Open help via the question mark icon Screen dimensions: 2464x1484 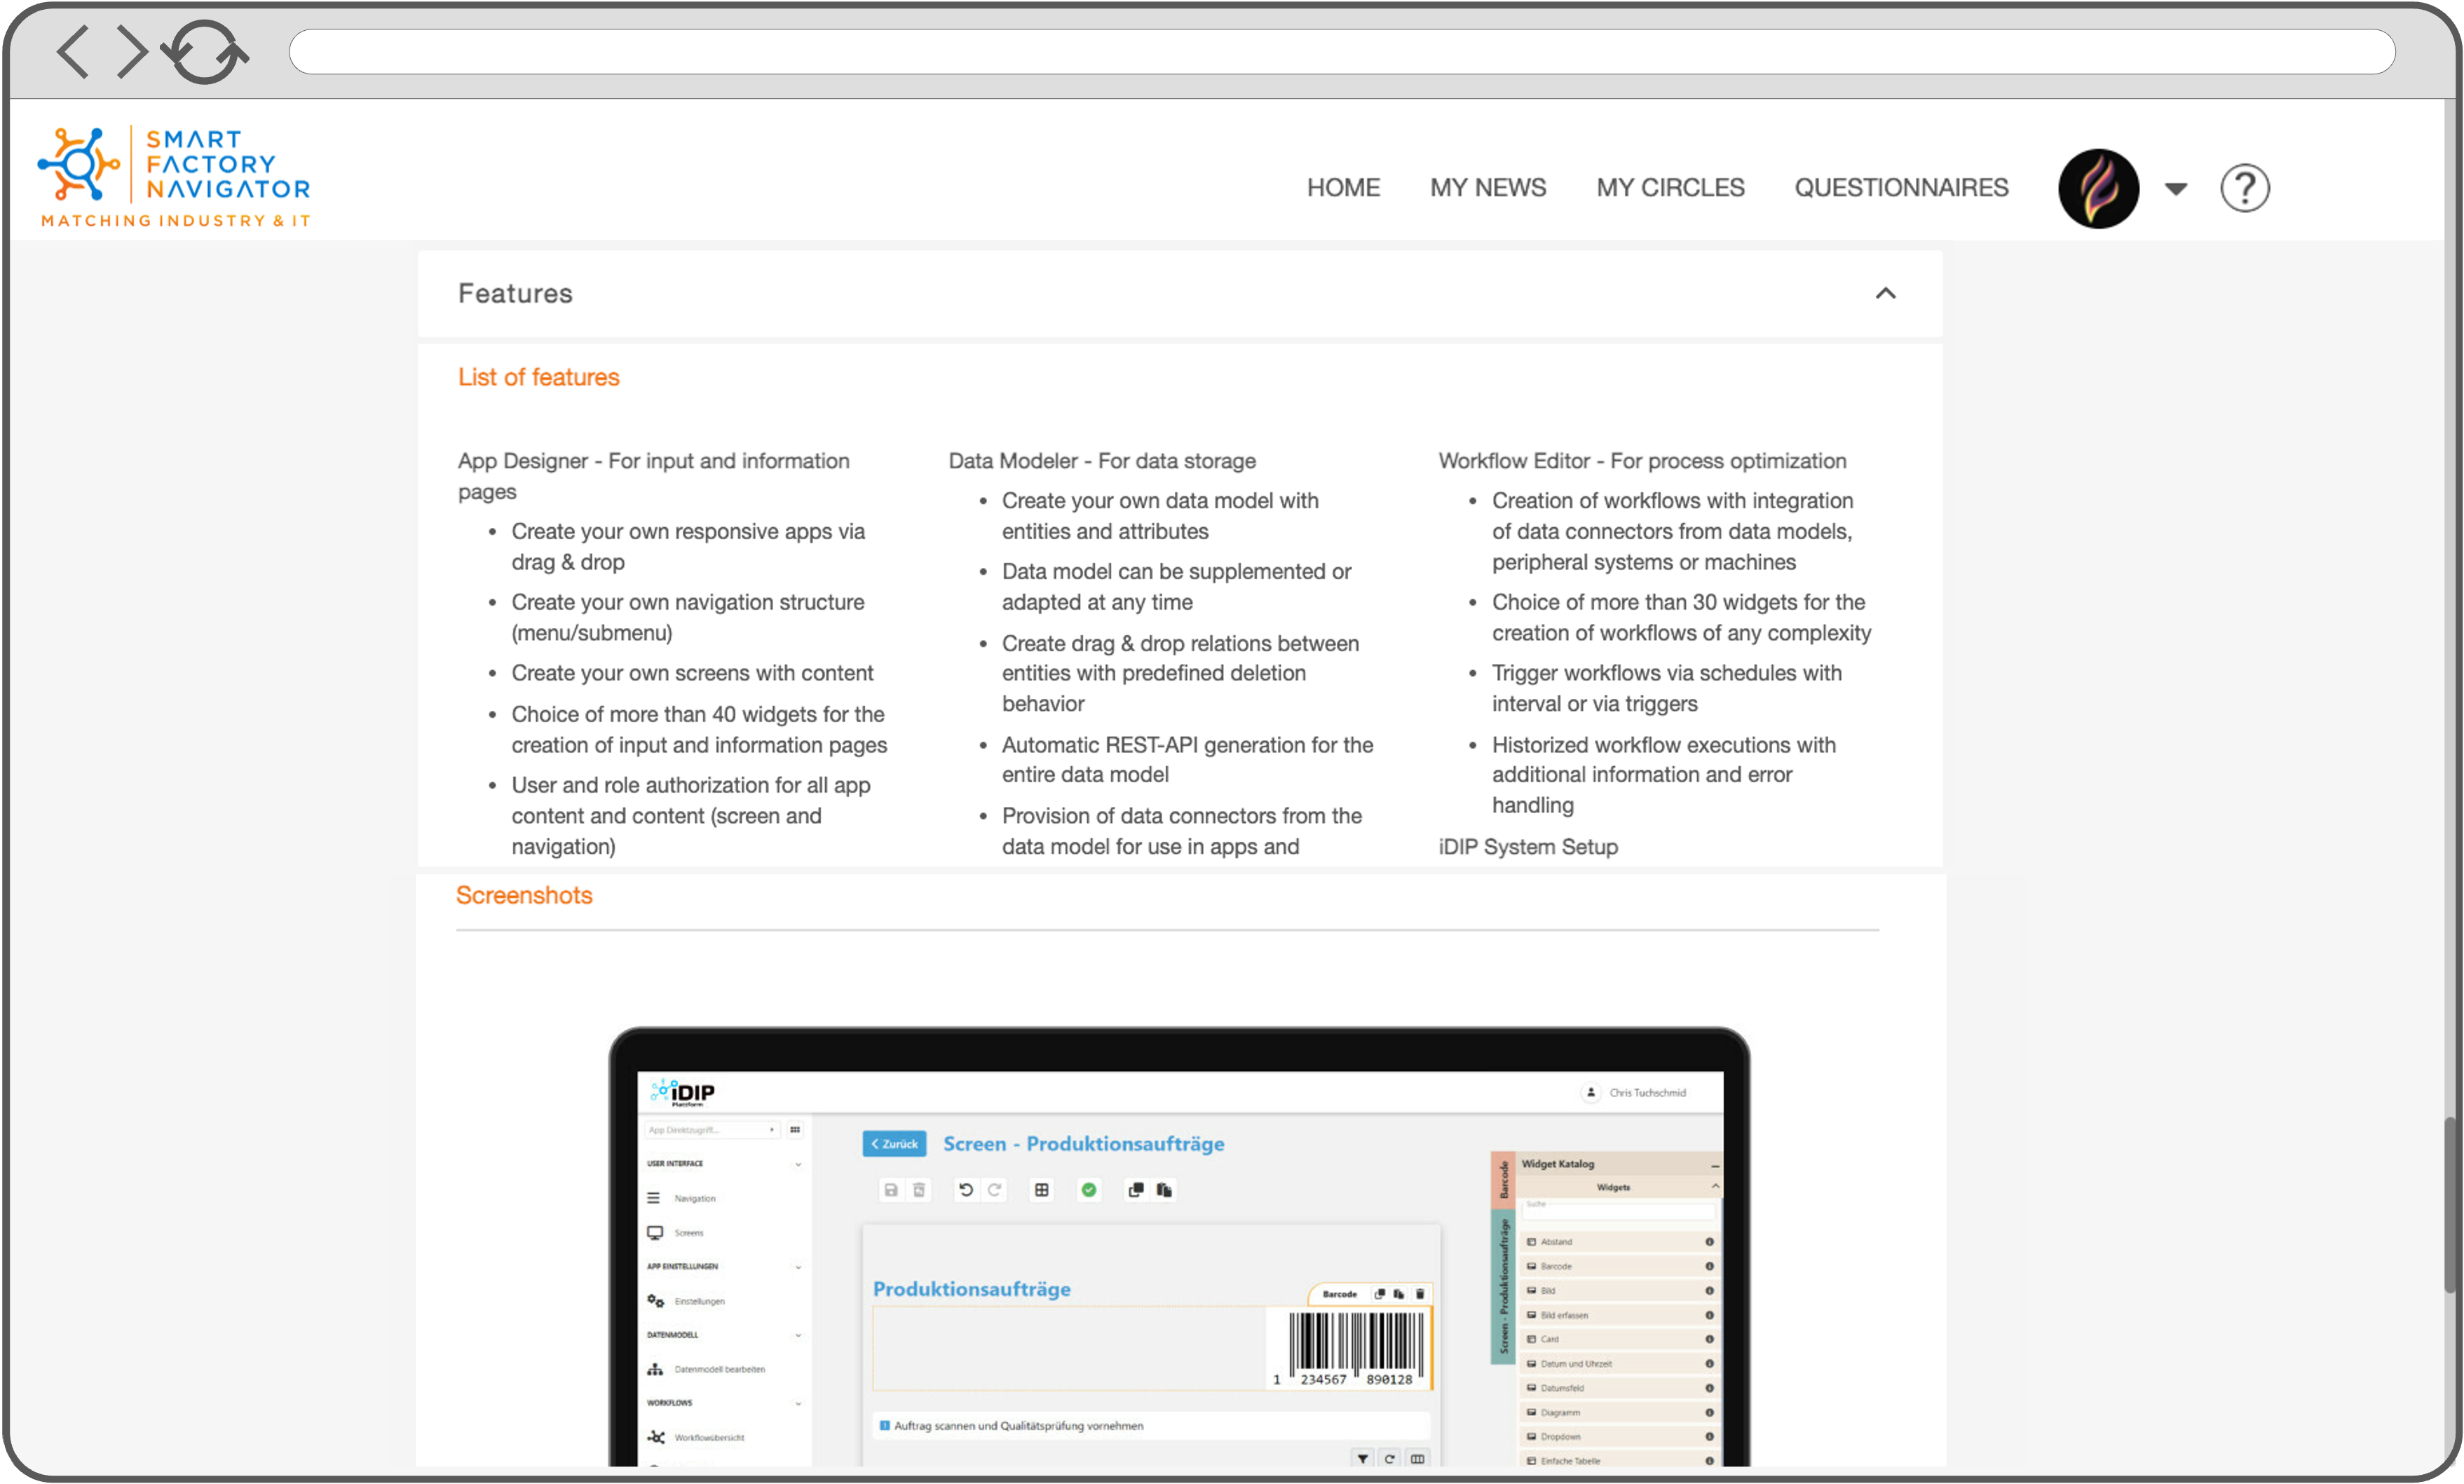(x=2244, y=188)
